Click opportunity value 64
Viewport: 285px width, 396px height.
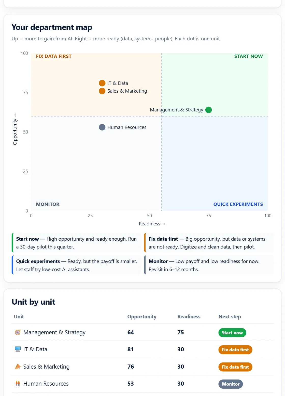131,332
